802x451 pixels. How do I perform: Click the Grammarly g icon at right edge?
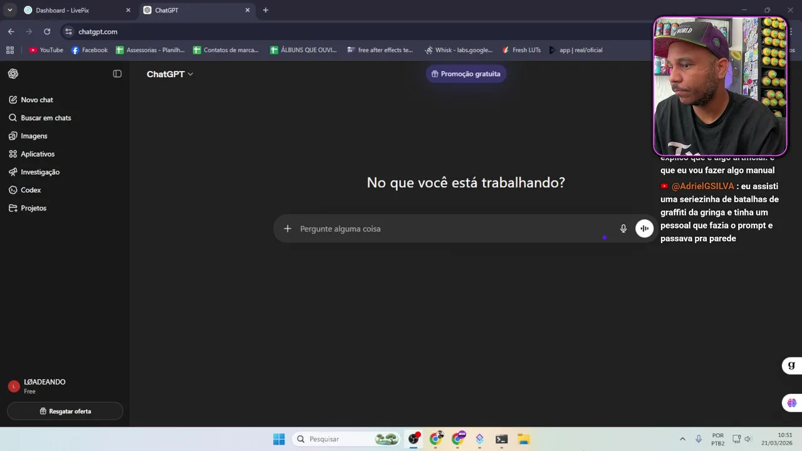coord(791,366)
